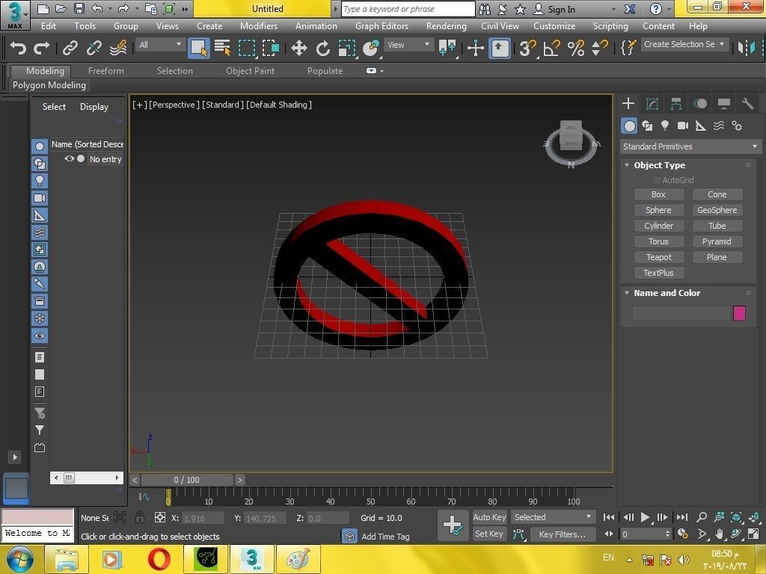
Task: Click the Select and Place tool
Action: pos(371,48)
